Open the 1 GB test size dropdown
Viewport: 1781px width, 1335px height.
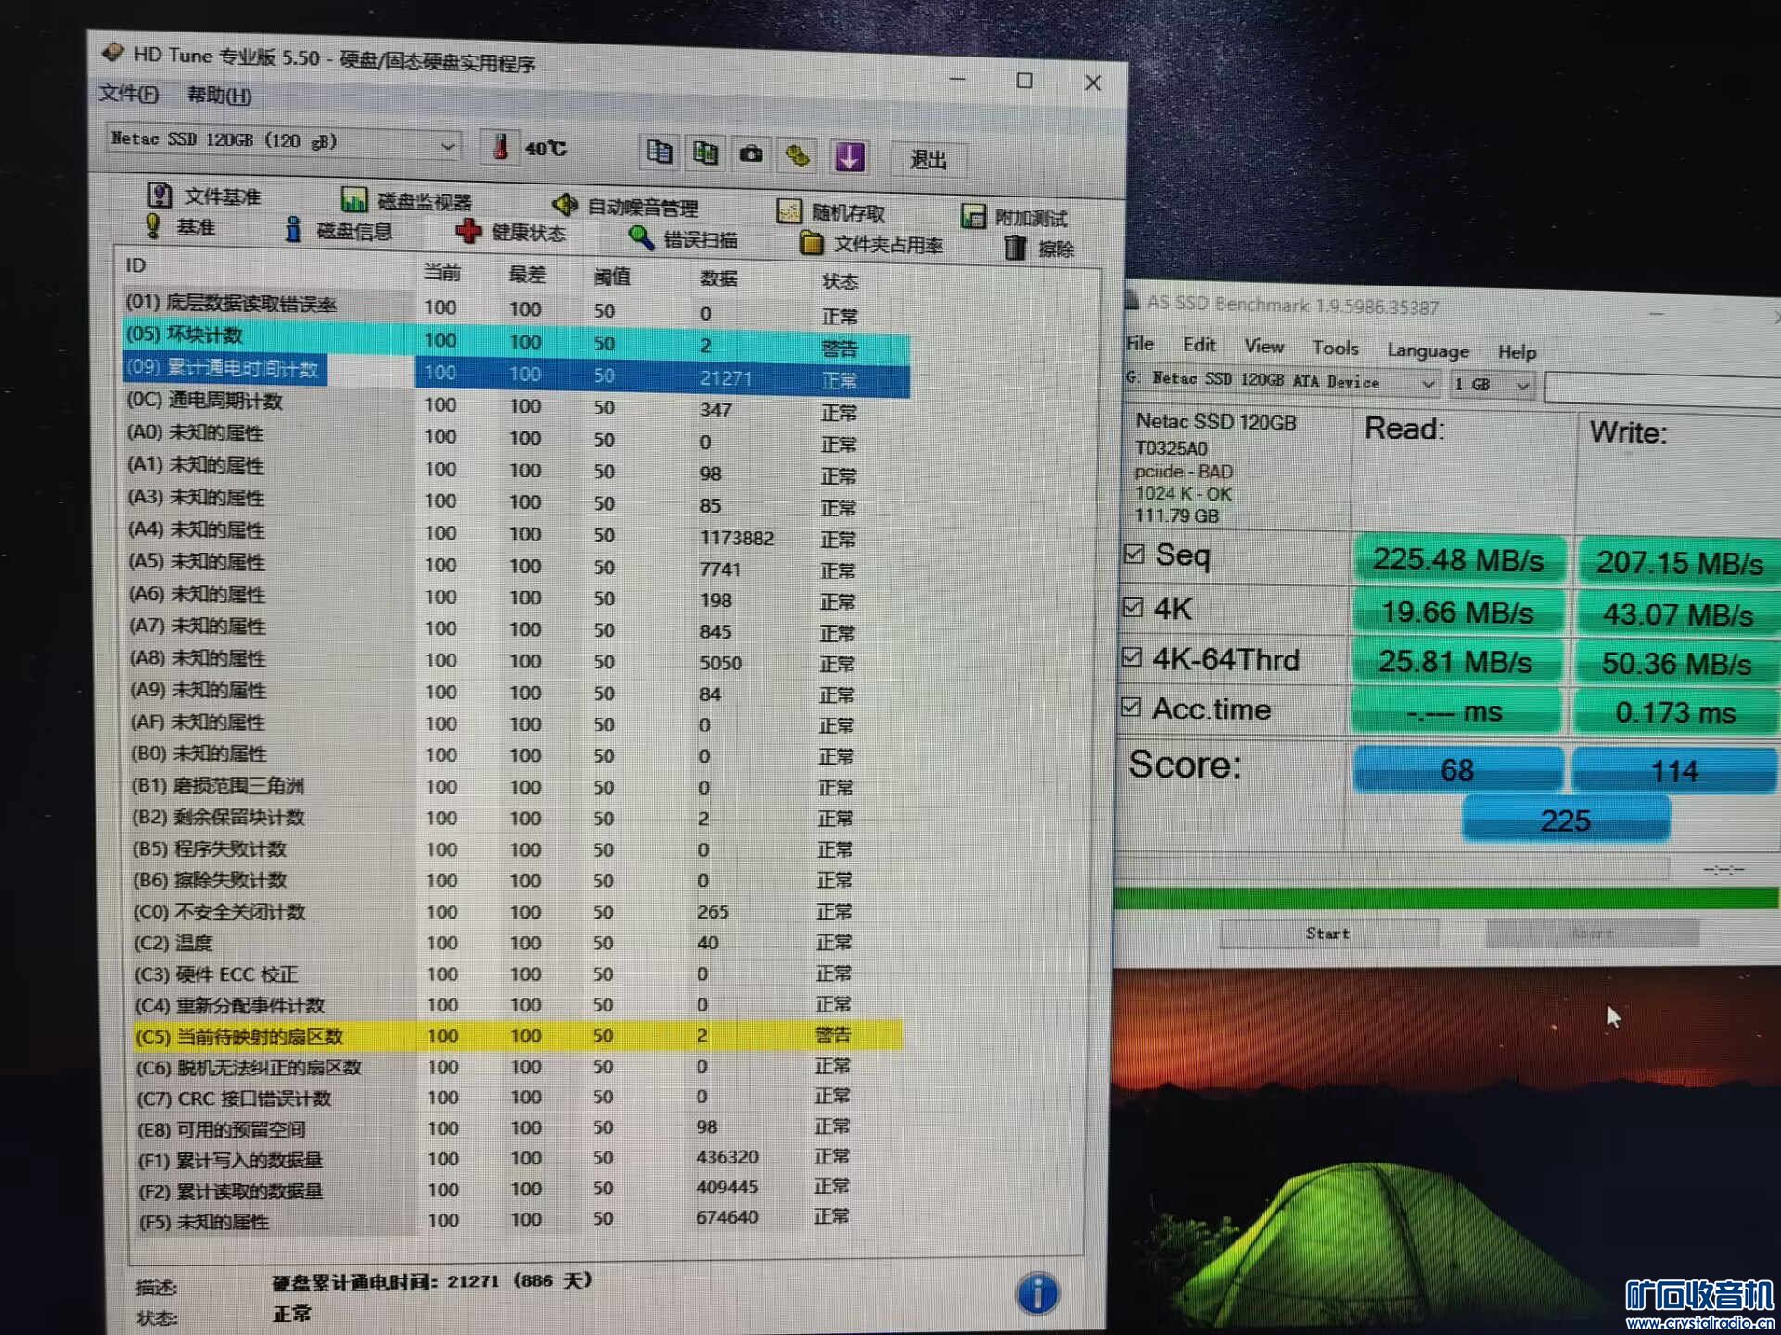tap(1492, 384)
